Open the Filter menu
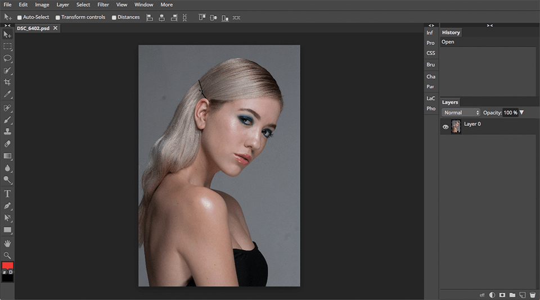 103,4
